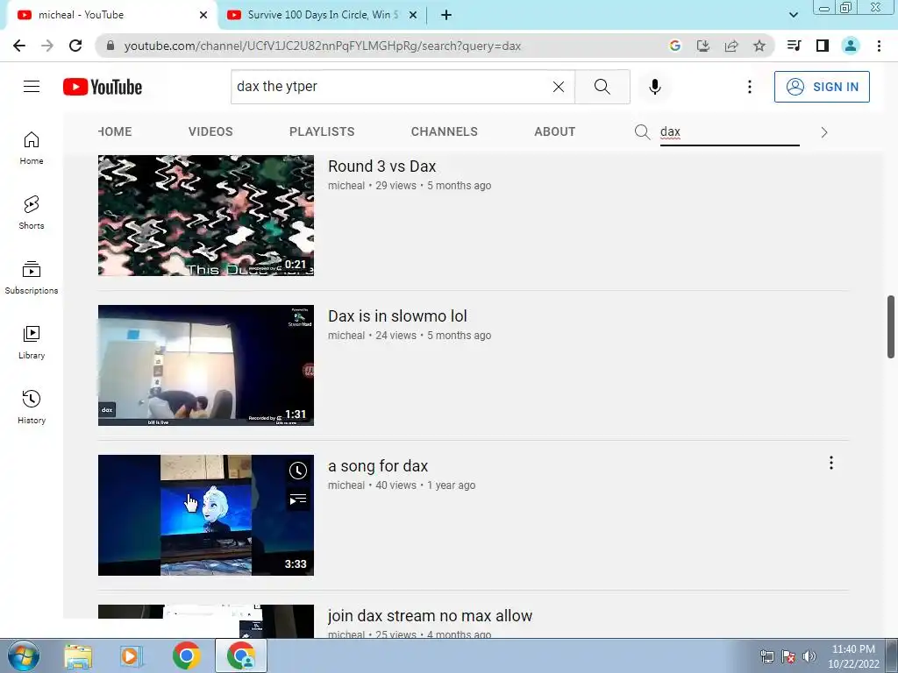
Task: Click 'micheal' channel name under 'a song for dax'
Action: click(346, 485)
